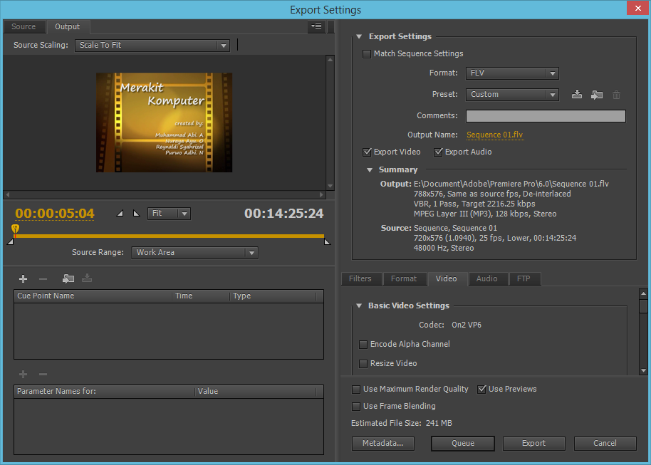Uncheck the Export Audio checkbox
Image resolution: width=651 pixels, height=465 pixels.
point(438,152)
